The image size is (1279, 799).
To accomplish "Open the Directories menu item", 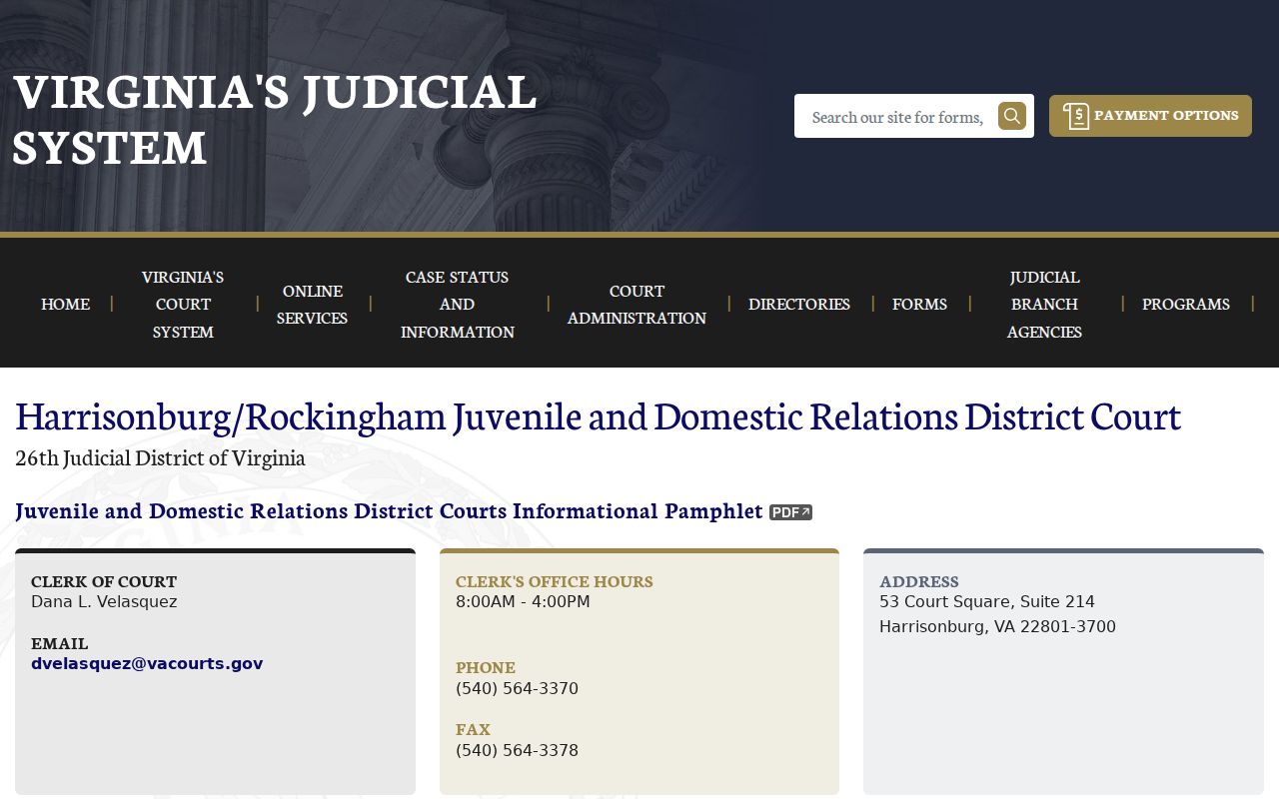I will pyautogui.click(x=799, y=304).
